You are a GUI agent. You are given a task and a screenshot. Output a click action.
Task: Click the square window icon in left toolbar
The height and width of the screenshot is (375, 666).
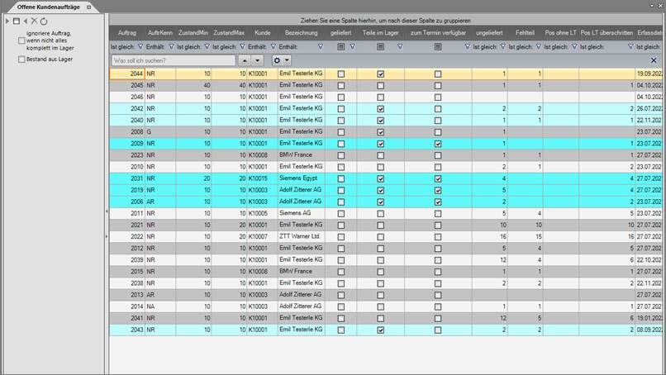[16, 21]
